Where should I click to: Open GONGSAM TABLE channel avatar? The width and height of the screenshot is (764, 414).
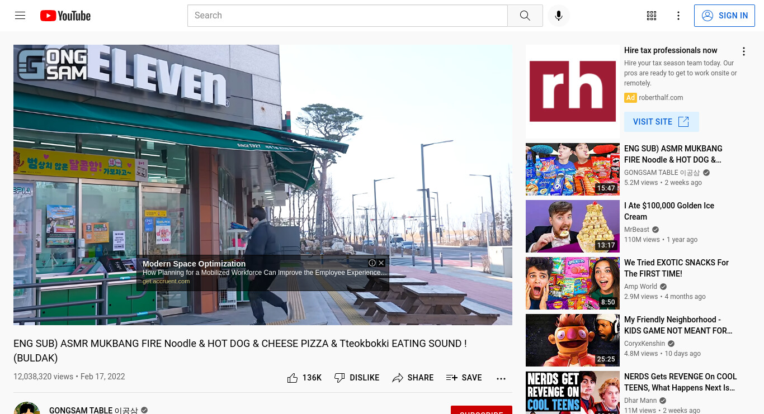pos(27,408)
